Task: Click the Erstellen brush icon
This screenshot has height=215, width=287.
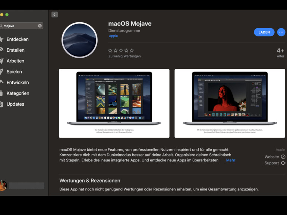Action: click(x=1, y=49)
